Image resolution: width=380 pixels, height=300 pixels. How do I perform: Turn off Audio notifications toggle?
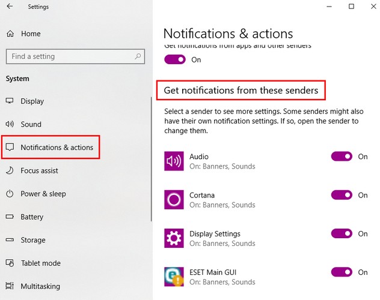(x=341, y=157)
